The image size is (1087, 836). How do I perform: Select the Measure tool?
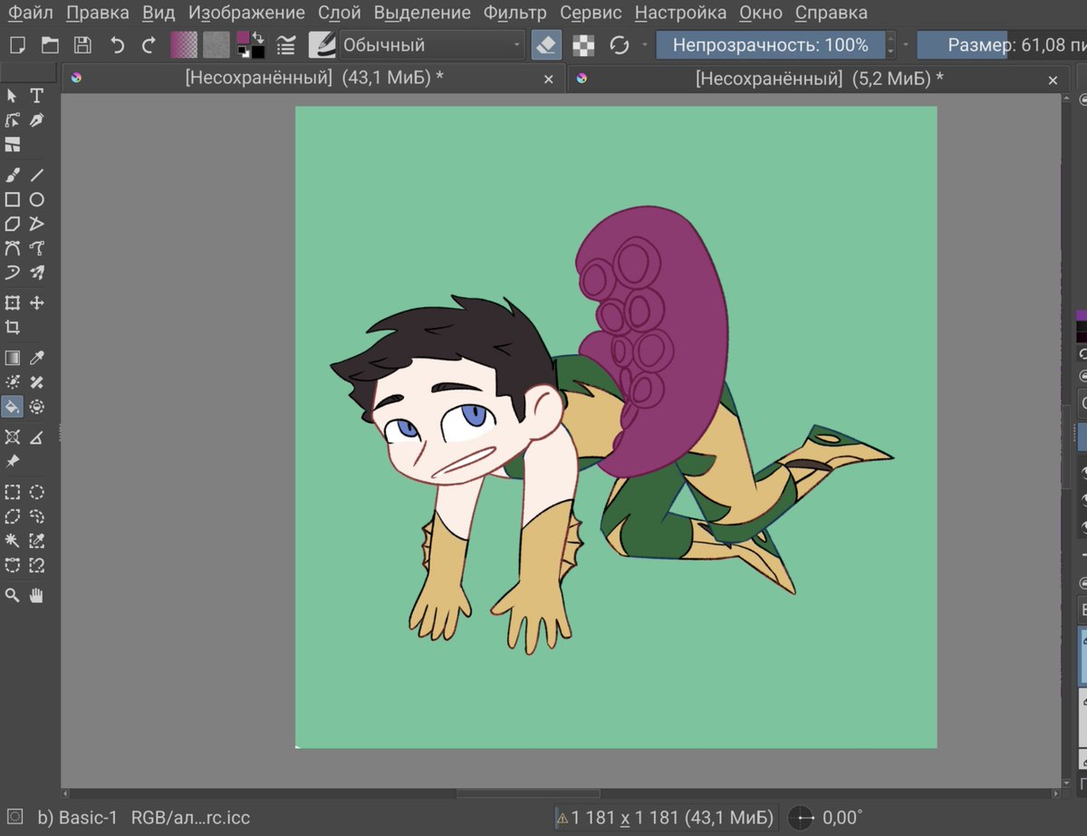[37, 437]
